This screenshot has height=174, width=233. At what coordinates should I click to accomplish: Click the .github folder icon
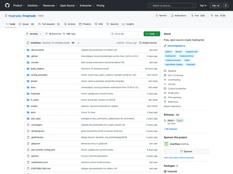point(28,56)
